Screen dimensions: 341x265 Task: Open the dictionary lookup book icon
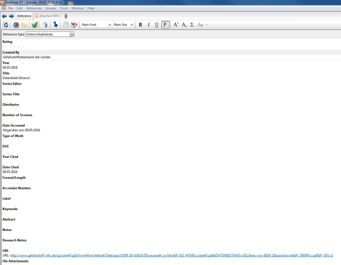pos(74,25)
